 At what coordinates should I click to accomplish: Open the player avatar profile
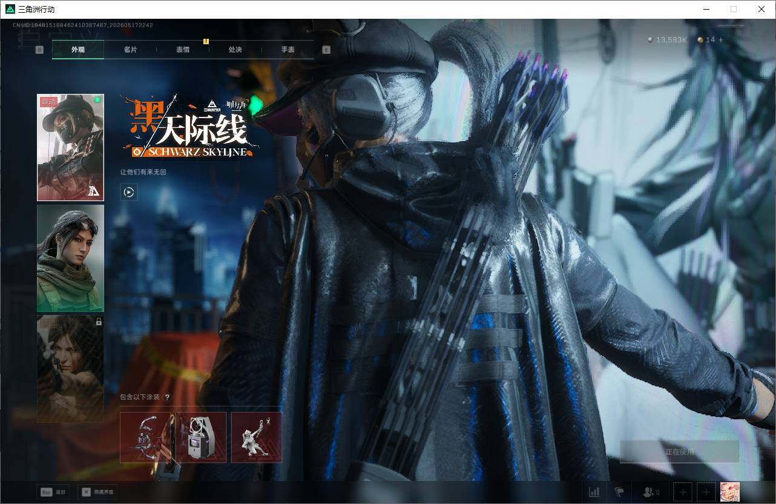coord(729,492)
